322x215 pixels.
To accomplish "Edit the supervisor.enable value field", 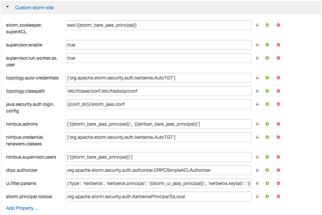I will (x=159, y=45).
